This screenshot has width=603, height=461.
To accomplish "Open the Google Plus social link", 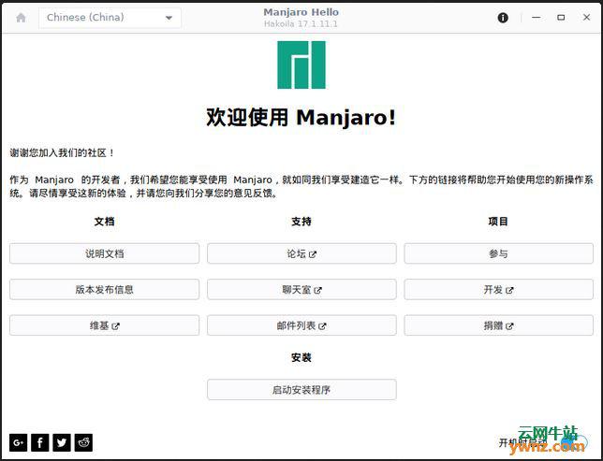I will click(x=18, y=442).
